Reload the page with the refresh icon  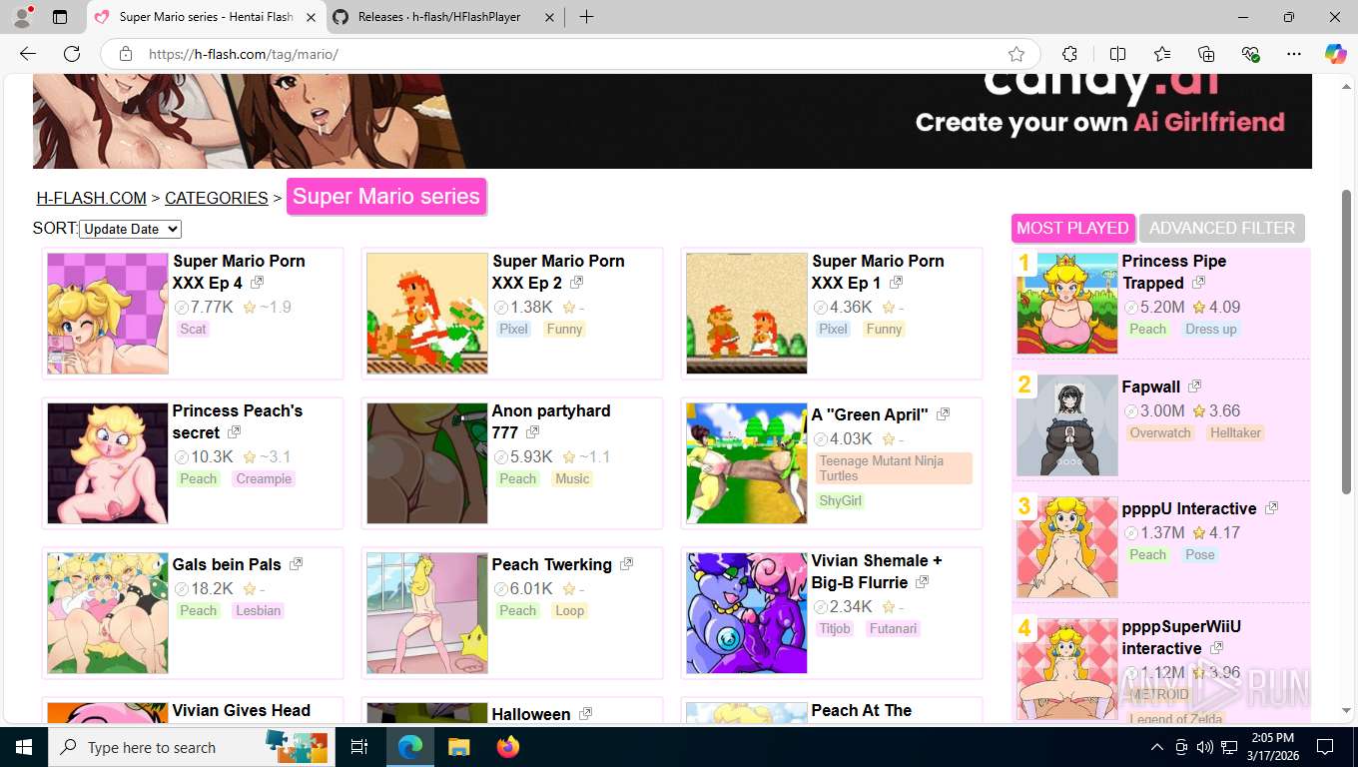click(72, 54)
